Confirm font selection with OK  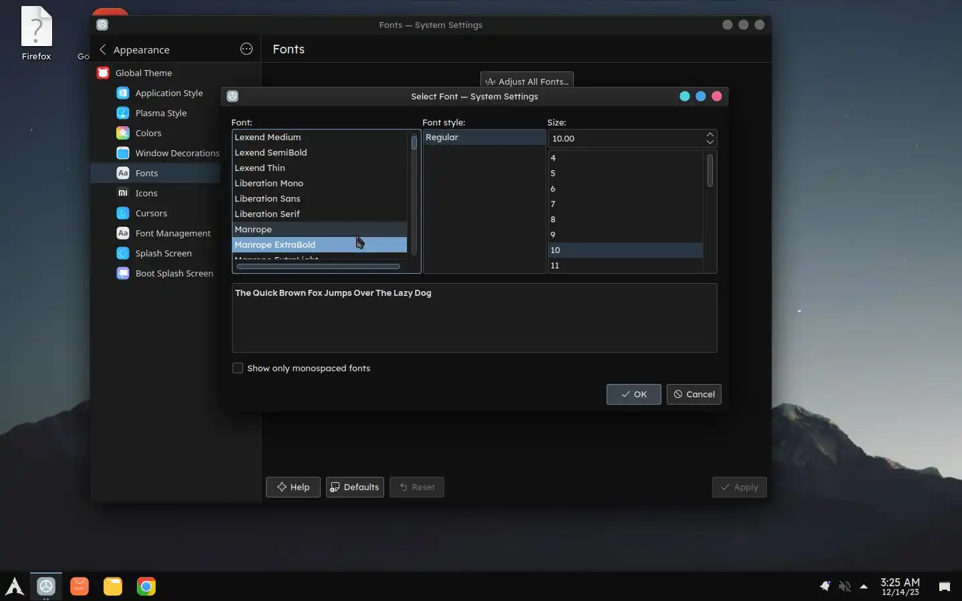point(633,394)
